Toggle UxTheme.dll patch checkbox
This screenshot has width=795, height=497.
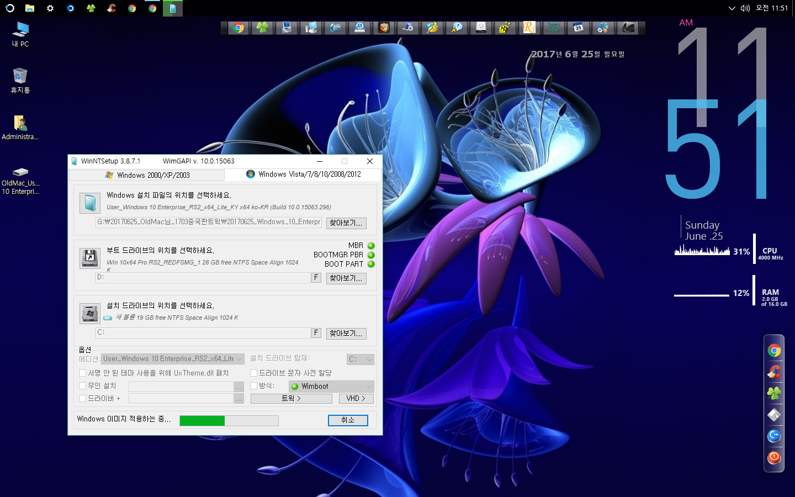pyautogui.click(x=82, y=373)
